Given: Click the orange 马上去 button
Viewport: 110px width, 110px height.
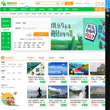Looking at the screenshot, I should pos(41,34).
